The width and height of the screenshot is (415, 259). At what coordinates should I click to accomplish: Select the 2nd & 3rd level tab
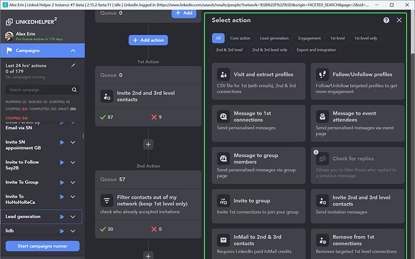(229, 50)
